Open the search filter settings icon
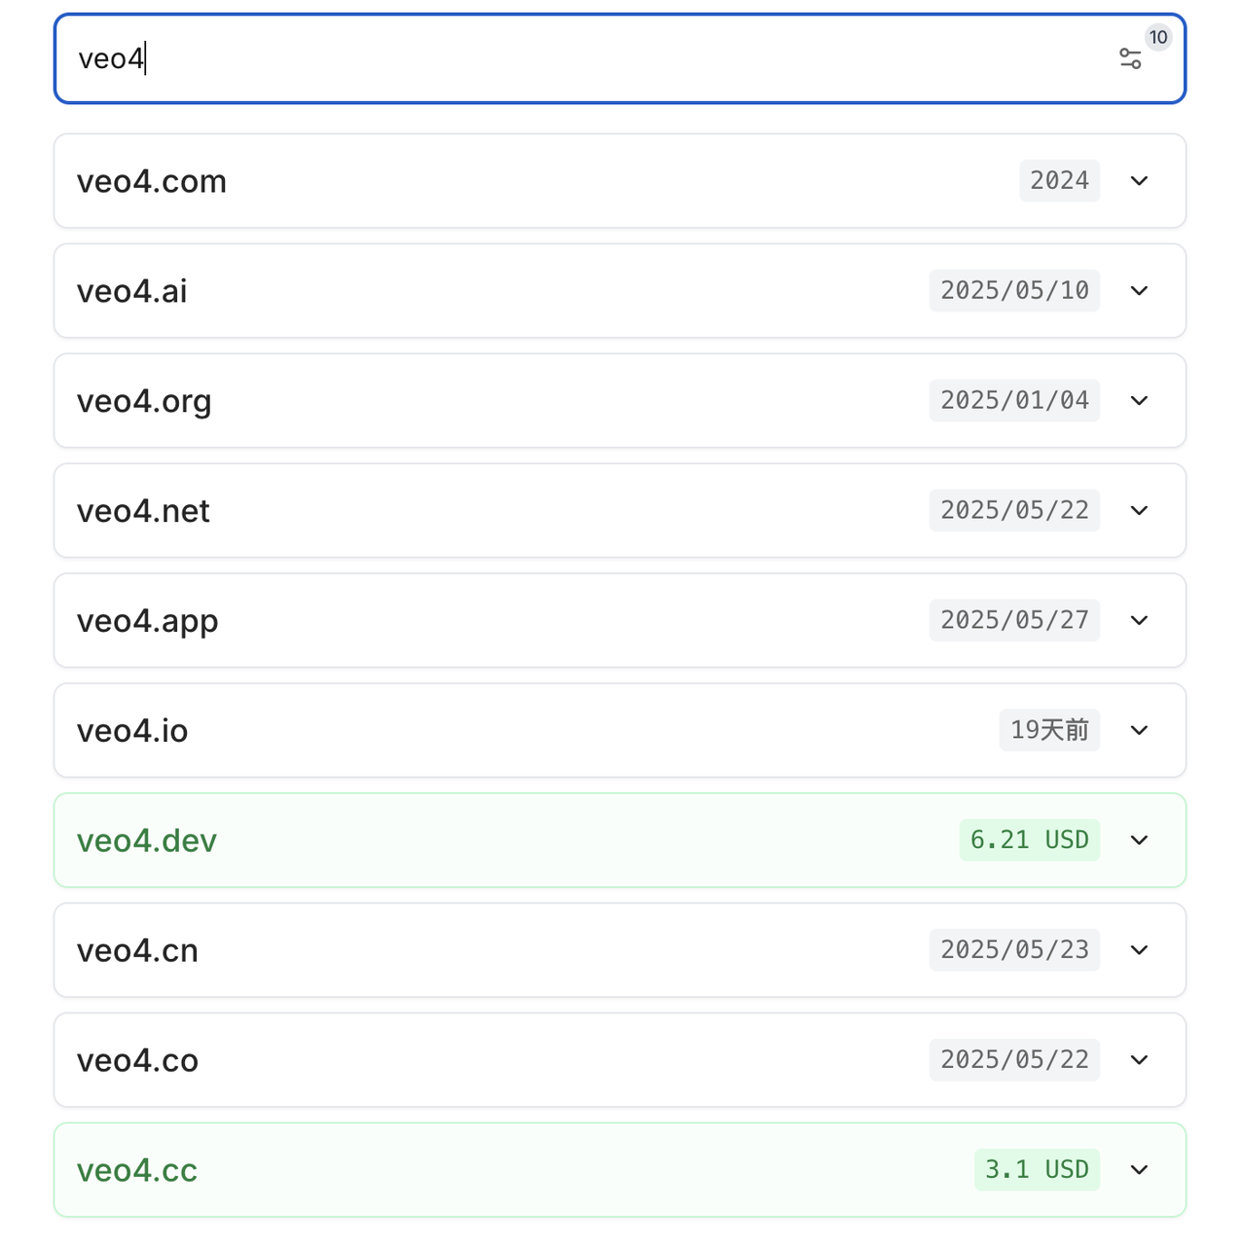1242x1246 pixels. click(x=1130, y=59)
